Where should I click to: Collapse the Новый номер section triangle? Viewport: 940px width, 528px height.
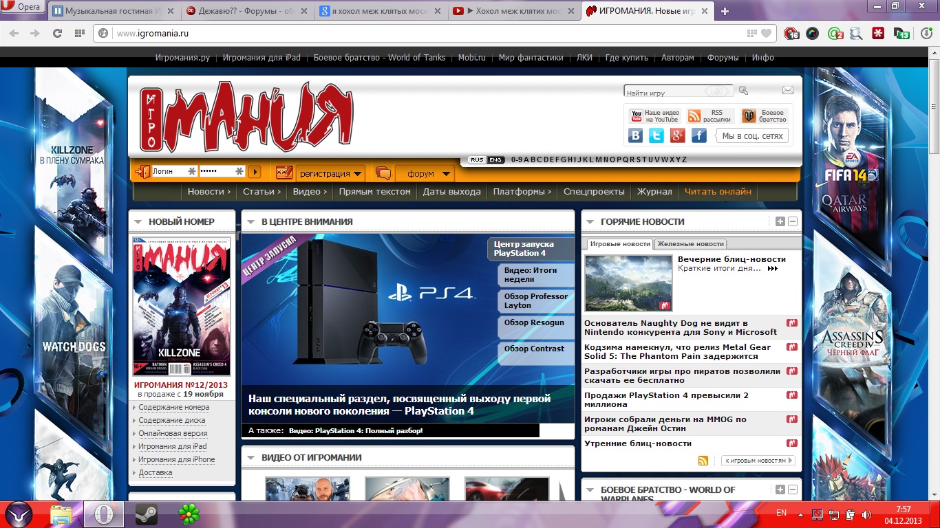pos(138,222)
